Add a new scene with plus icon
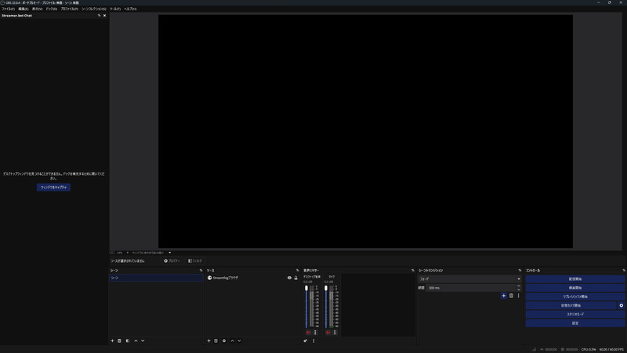Screen dimensions: 627x353 point(112,341)
